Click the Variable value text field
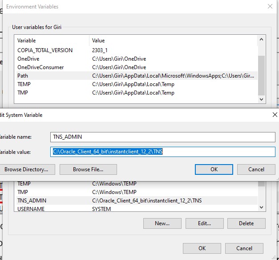The height and width of the screenshot is (260, 279). 162,152
